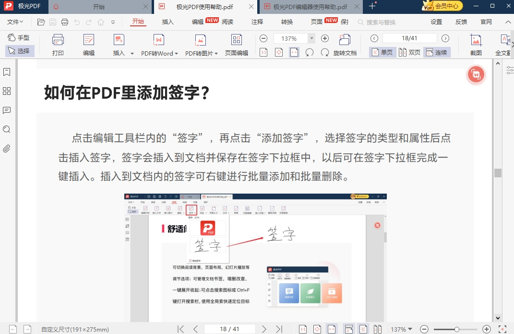Screen dimensions: 514x334
Task: Expand the quick toolbar customize arrow
Action: [x=113, y=22]
